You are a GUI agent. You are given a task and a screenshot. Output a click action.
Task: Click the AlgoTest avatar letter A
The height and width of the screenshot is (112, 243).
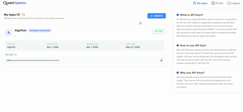(9, 33)
